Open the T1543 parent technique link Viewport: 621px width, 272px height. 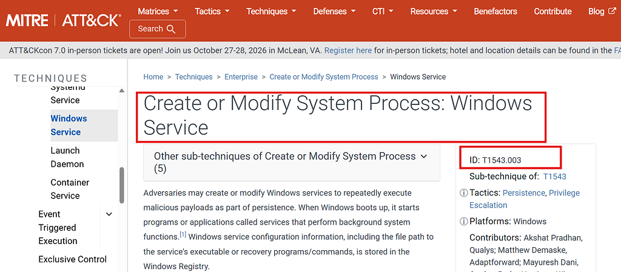tap(554, 177)
